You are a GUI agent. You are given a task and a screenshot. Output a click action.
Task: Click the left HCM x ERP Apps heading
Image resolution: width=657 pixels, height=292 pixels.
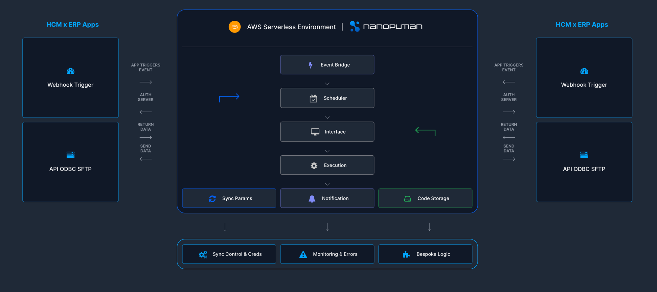click(x=72, y=25)
